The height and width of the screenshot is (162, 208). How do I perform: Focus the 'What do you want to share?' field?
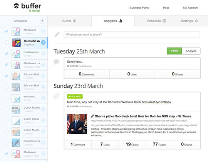coord(132,35)
